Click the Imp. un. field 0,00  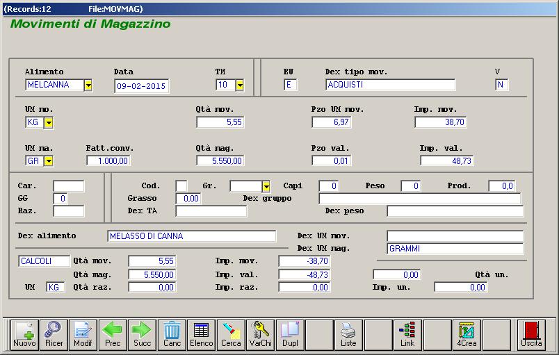460,288
